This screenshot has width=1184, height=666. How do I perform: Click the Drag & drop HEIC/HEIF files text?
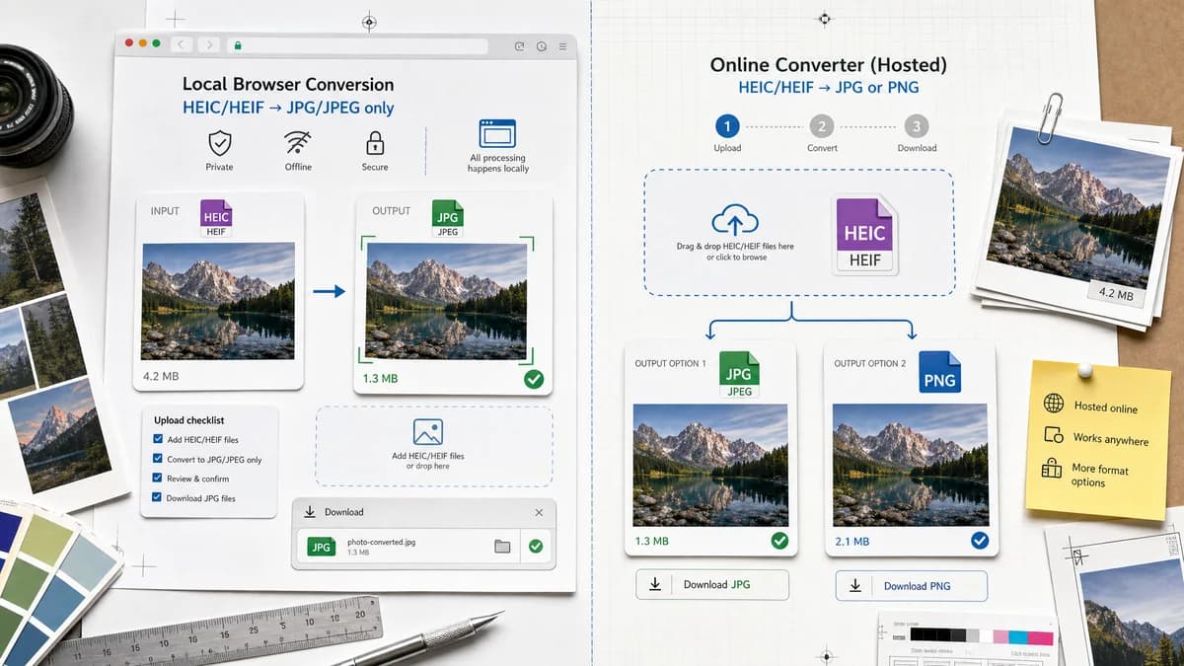click(735, 246)
